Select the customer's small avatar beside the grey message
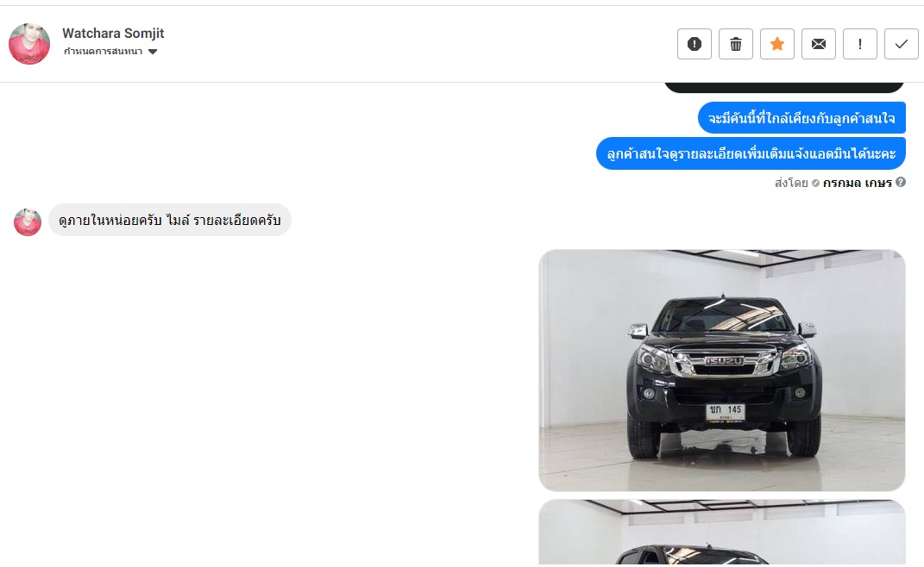 (28, 222)
